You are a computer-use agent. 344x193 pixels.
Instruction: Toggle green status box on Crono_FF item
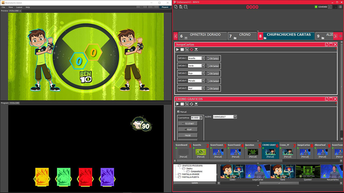pos(280,148)
